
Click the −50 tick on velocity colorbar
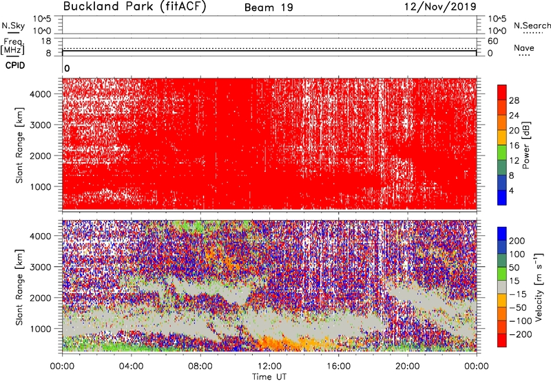(518, 307)
